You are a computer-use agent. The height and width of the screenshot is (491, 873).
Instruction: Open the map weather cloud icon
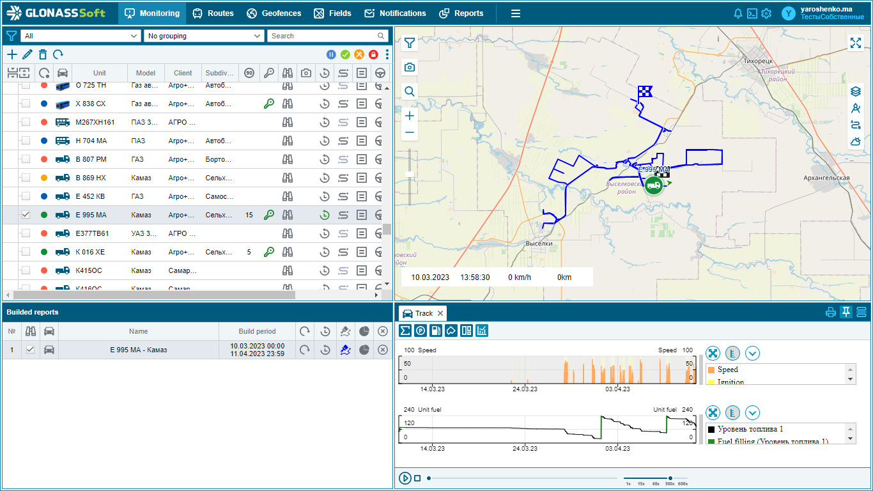click(856, 141)
